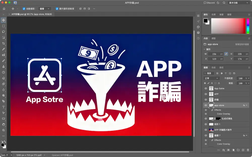Screen dimensions: 252x157
Task: Hide the APP text layer
Action: pyautogui.click(x=206, y=94)
